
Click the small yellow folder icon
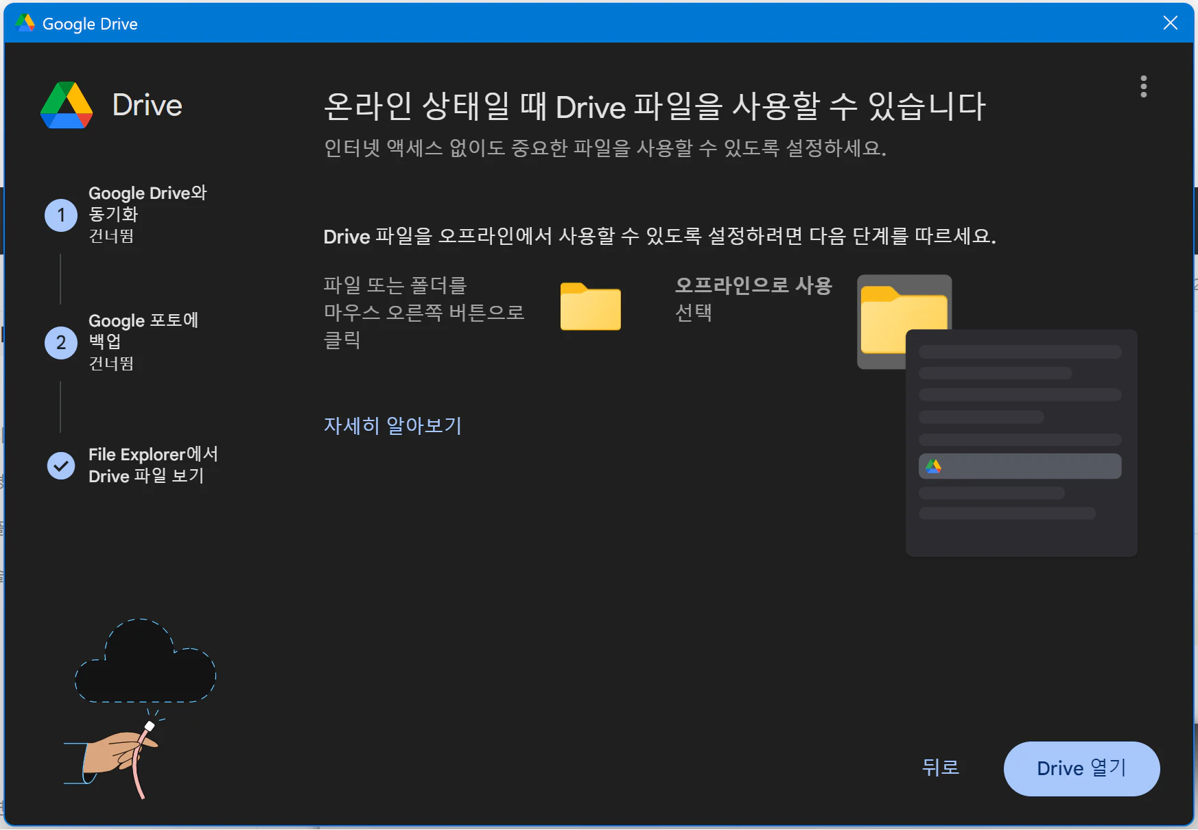click(591, 307)
